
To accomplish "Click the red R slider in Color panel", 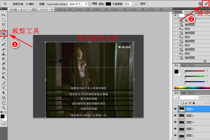I will click(195, 71).
